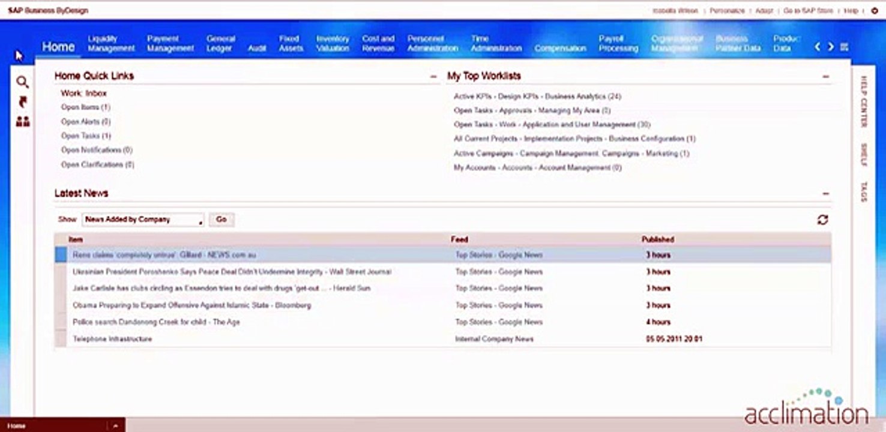Viewport: 886px width, 432px height.
Task: Collapse the My Top Worklists section
Action: pos(826,77)
